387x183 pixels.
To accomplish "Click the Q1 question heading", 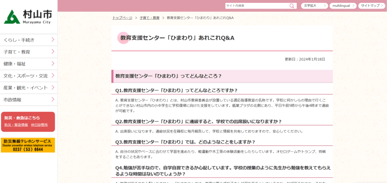I will [176, 91].
